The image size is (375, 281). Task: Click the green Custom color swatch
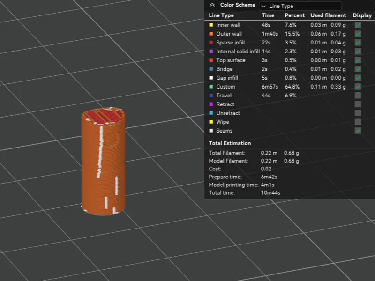click(x=211, y=87)
